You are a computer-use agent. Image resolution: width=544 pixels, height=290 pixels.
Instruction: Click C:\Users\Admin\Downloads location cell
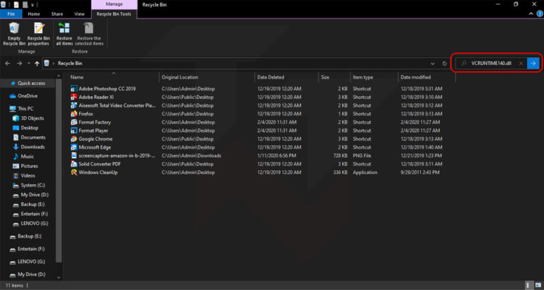(x=191, y=156)
